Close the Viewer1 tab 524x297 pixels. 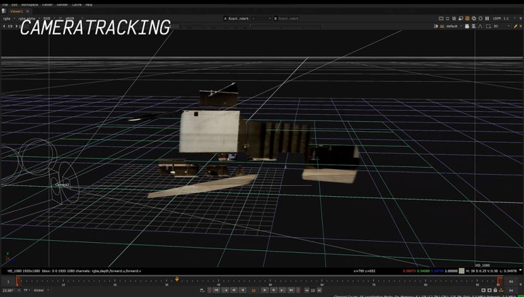(28, 12)
